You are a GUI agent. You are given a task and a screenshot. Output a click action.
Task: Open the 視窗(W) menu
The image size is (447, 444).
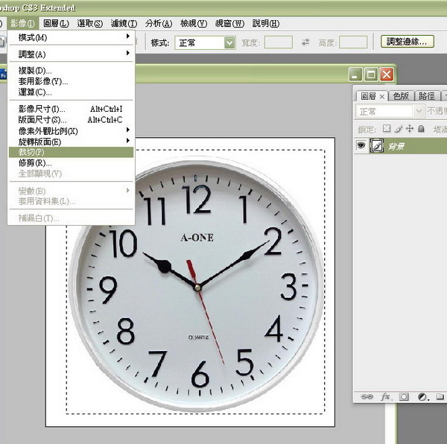[229, 23]
